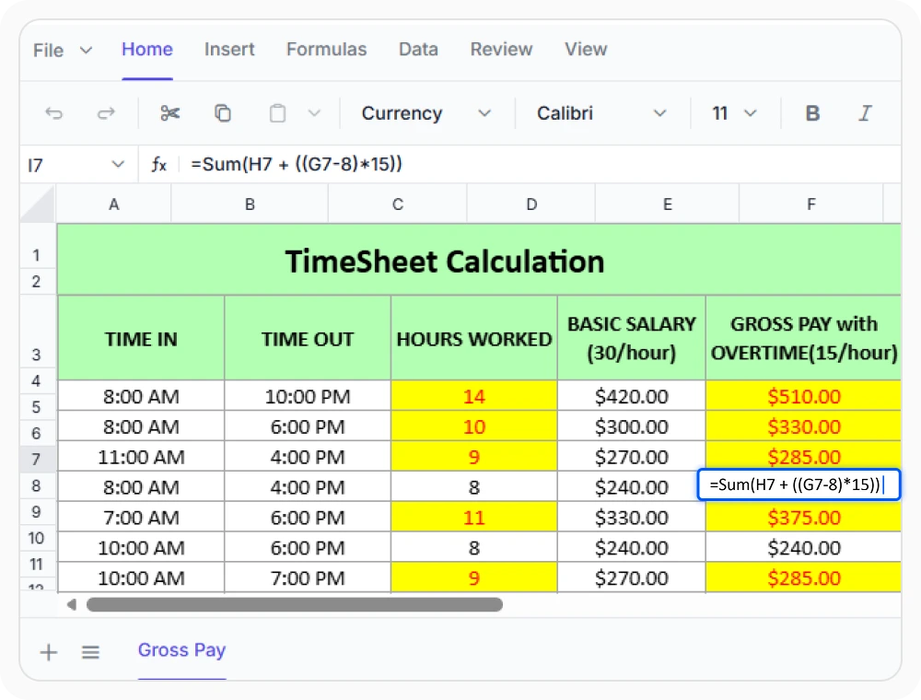
Task: Click the select-all corner triangle
Action: tap(38, 204)
